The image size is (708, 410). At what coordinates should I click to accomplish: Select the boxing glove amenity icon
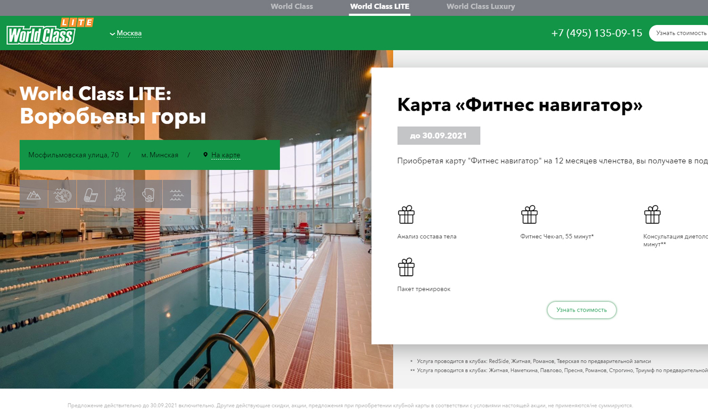(149, 194)
